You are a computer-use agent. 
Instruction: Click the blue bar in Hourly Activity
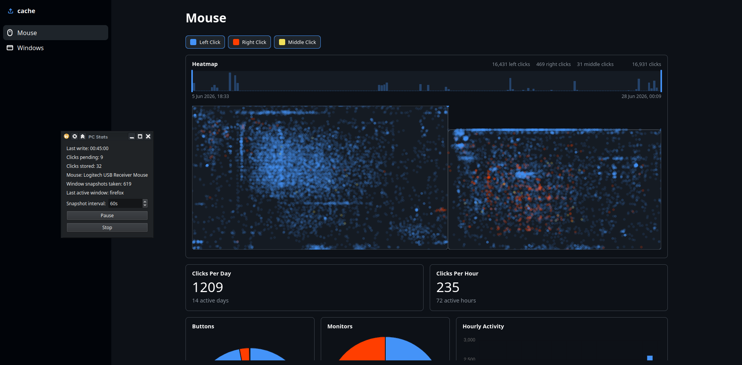click(650, 358)
